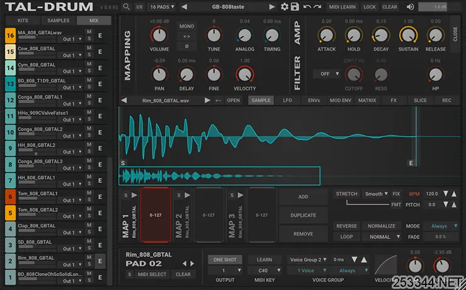
Task: Select next sample after Rim_808_GBTAL.wav
Action: [207, 100]
